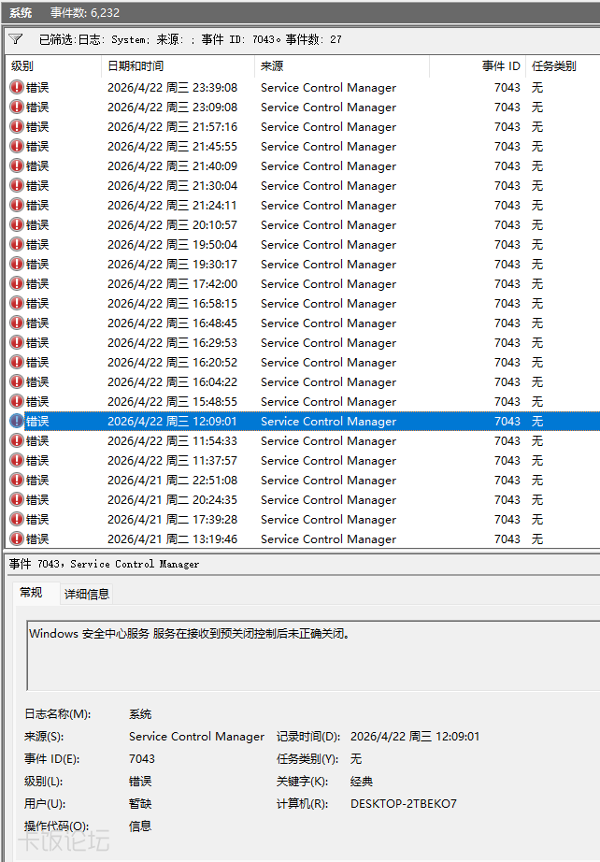
Task: Select the 2026/4/21 22:51:08 date cell
Action: coord(173,481)
